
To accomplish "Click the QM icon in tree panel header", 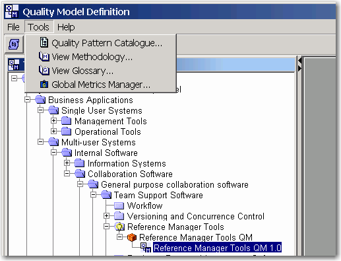I will click(14, 65).
